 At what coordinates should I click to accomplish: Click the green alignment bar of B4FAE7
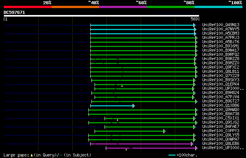click(149, 127)
